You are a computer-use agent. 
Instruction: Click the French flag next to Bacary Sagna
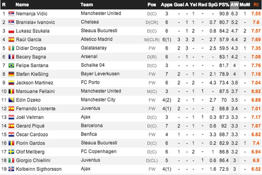coord(11,57)
